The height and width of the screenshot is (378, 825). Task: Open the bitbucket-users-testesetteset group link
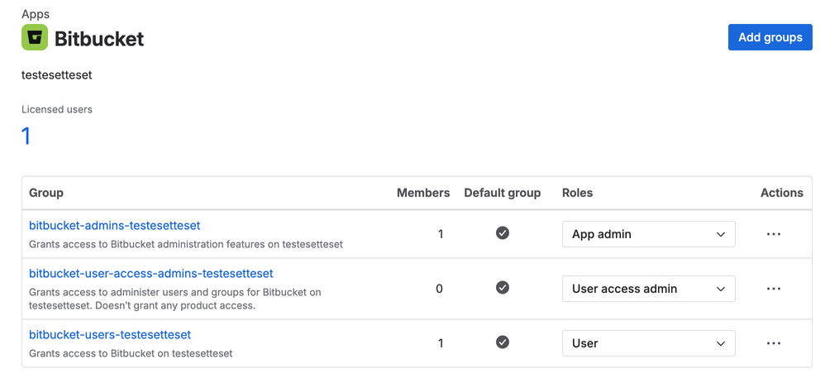(x=110, y=335)
